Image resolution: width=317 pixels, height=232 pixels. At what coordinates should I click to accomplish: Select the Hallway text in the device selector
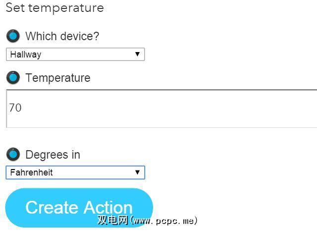25,55
